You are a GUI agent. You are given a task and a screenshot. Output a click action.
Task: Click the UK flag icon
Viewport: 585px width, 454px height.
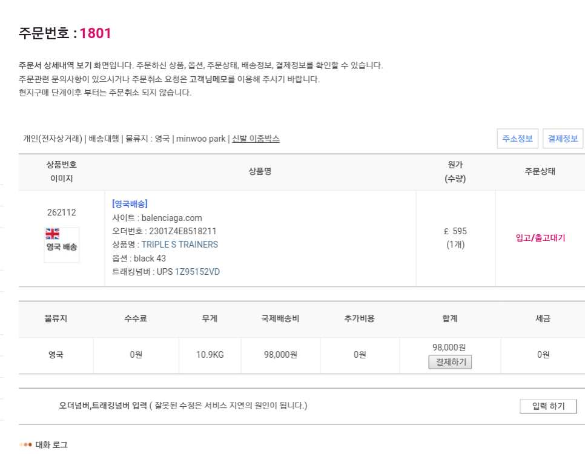click(52, 234)
